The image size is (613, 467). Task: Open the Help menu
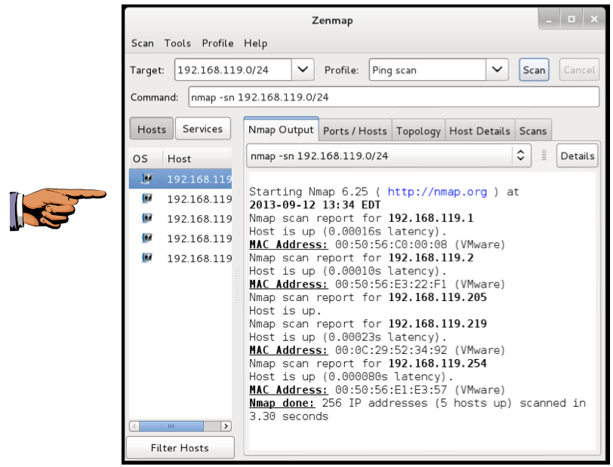256,43
